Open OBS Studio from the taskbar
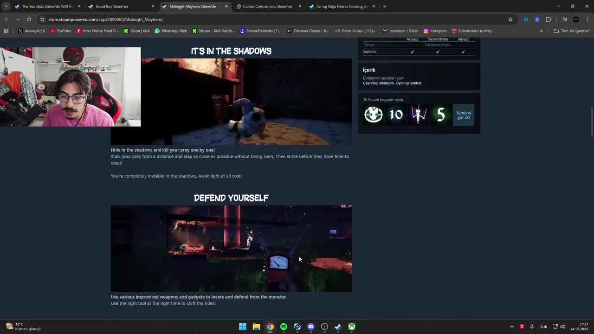The width and height of the screenshot is (594, 334). pos(324,327)
